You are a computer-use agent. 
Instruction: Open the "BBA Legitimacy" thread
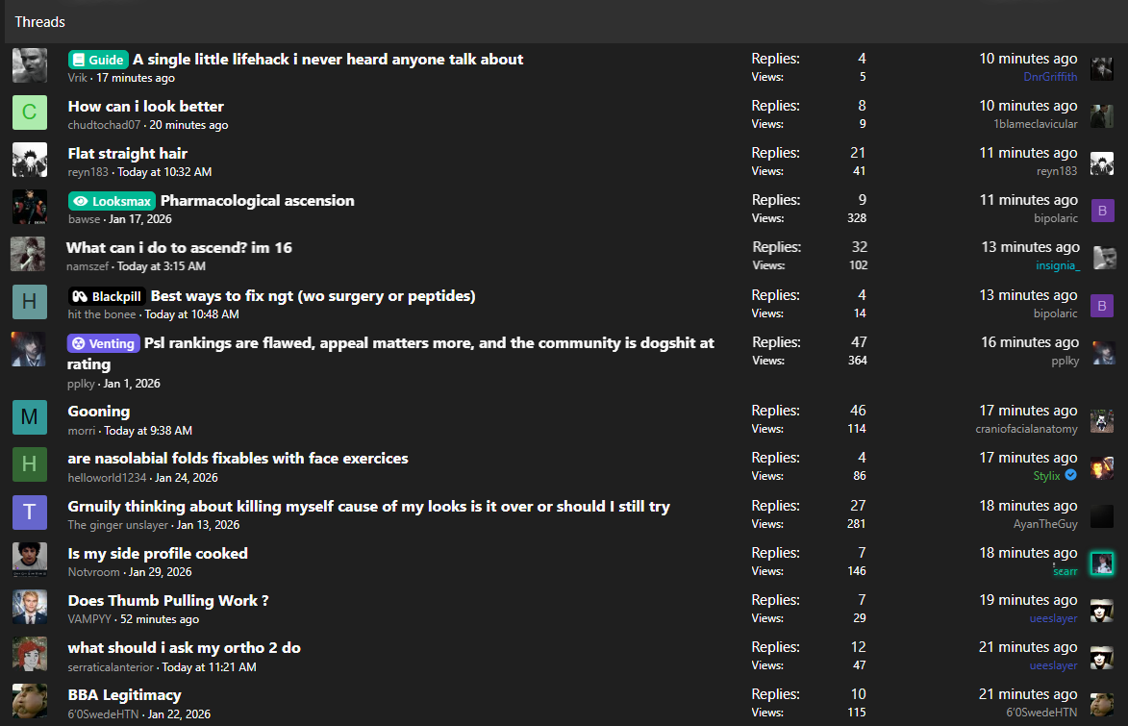coord(124,695)
